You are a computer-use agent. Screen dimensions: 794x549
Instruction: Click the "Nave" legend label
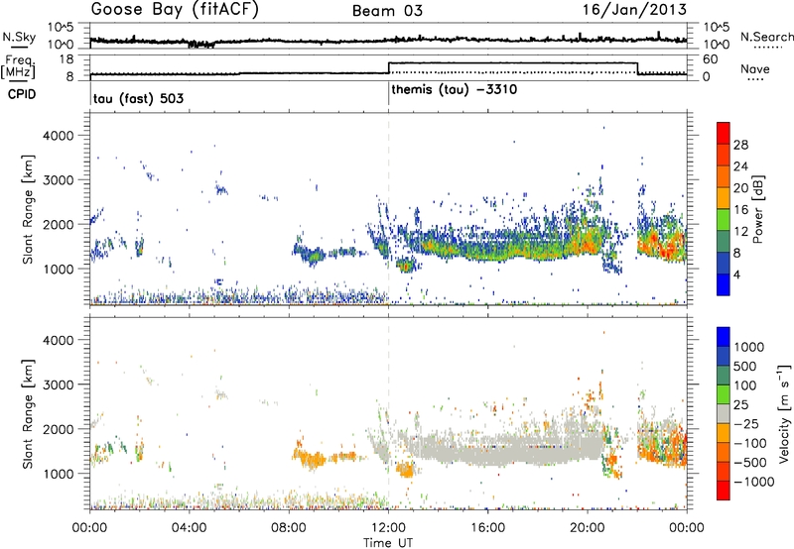755,68
